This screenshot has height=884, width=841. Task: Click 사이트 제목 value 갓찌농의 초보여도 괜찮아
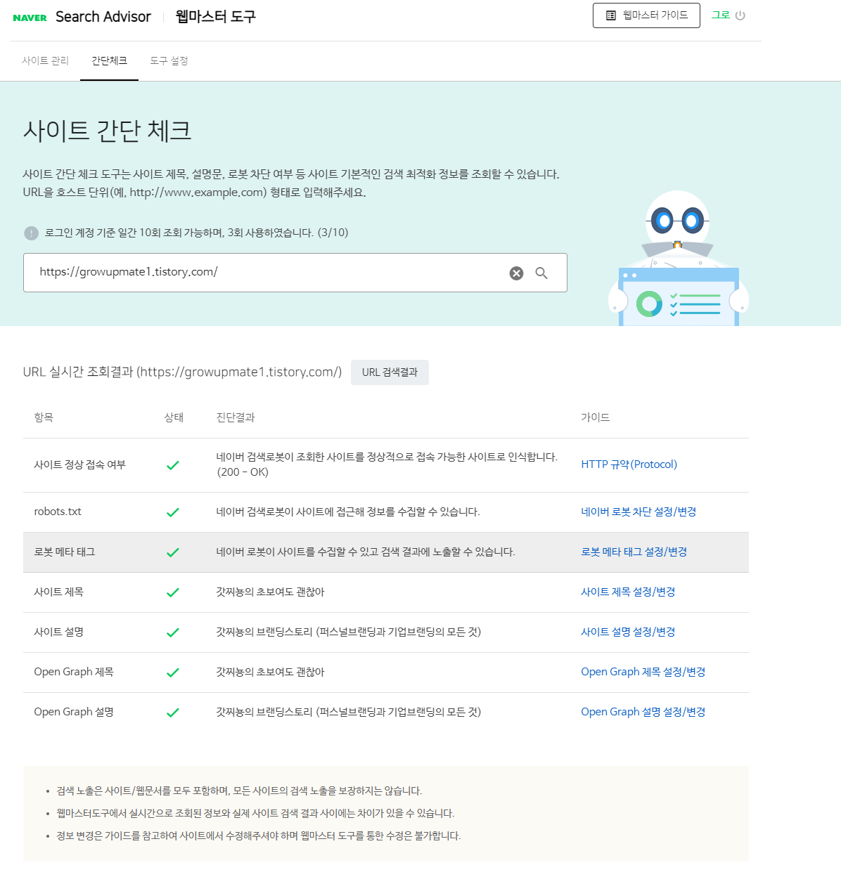[270, 592]
